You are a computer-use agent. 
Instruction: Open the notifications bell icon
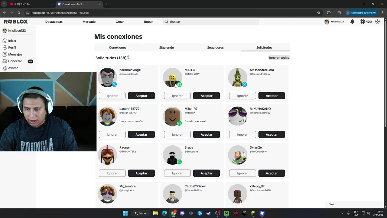[352, 22]
